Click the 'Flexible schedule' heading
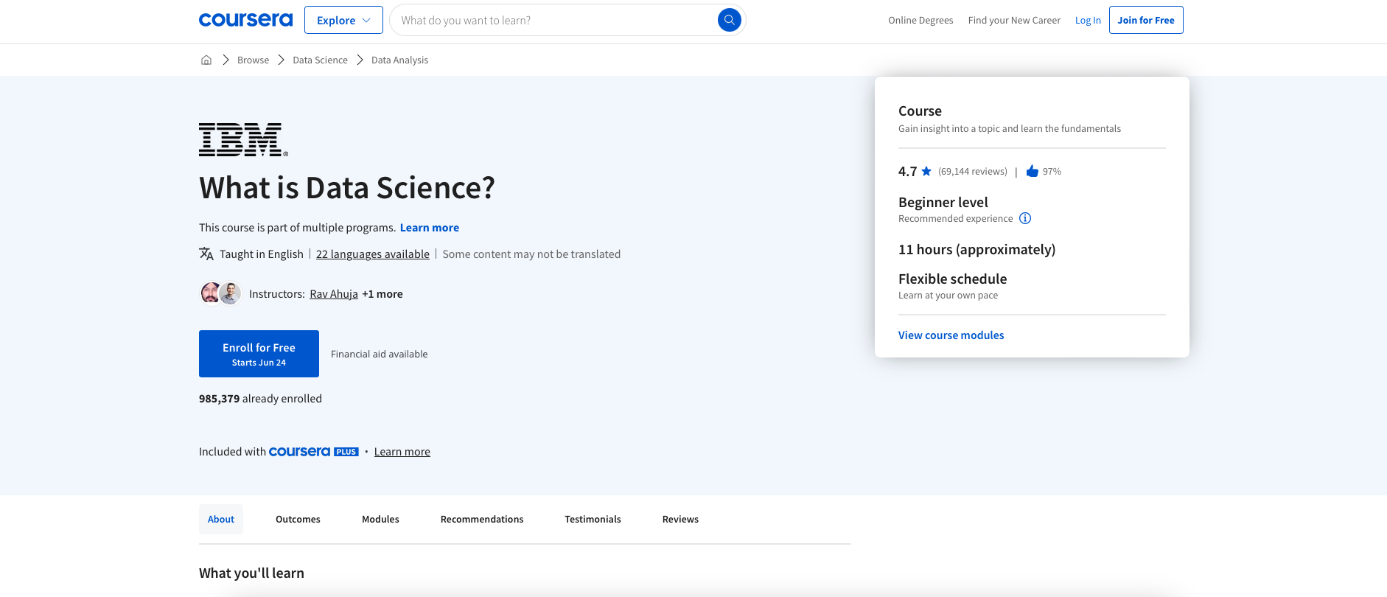This screenshot has height=597, width=1387. tap(952, 279)
